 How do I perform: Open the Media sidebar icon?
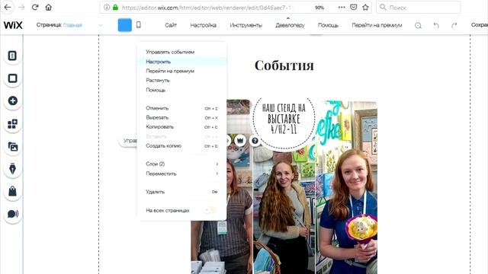12,146
